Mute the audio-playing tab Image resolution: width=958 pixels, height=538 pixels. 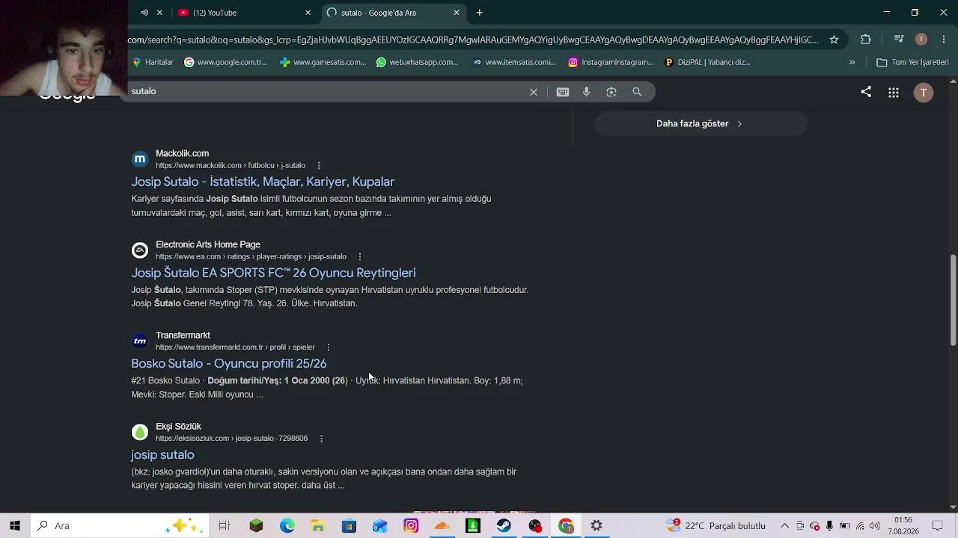click(x=144, y=13)
